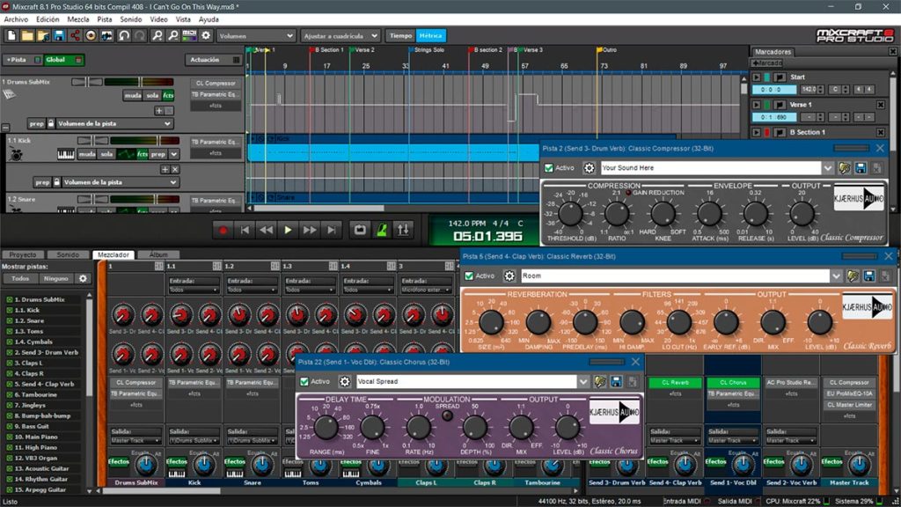The height and width of the screenshot is (507, 901).
Task: Toggle loop playback button in transport
Action: [x=360, y=230]
